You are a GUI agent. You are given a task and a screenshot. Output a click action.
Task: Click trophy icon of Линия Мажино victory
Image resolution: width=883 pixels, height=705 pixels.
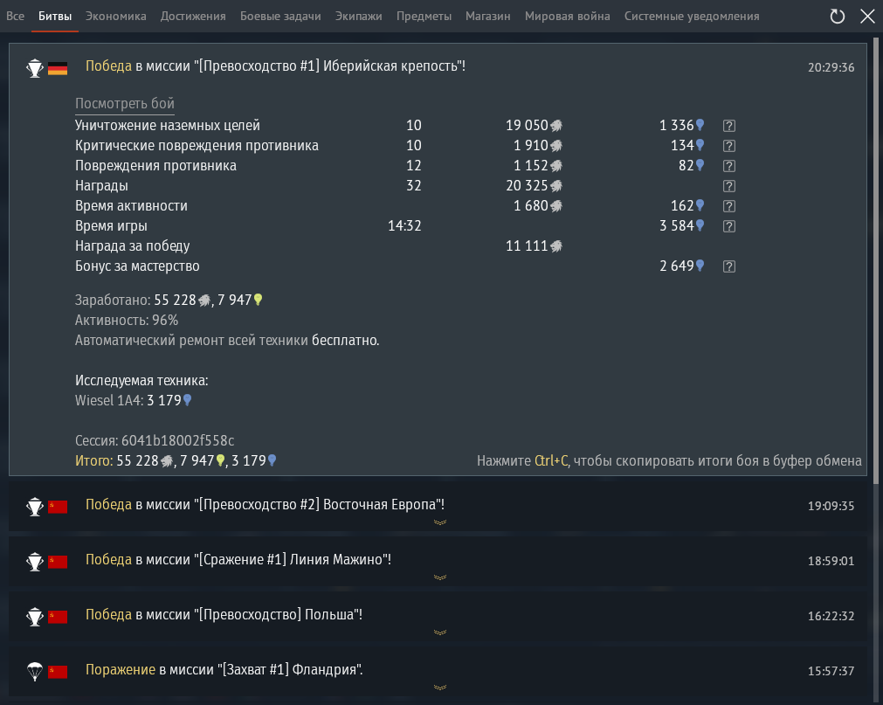35,562
